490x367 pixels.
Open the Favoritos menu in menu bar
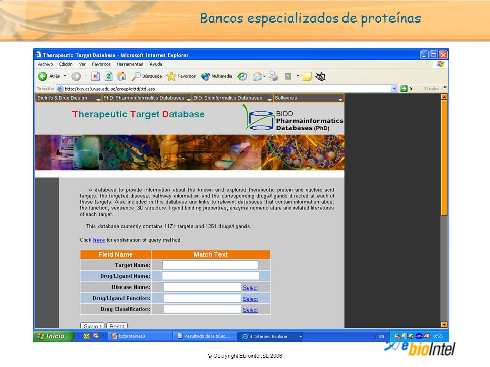101,64
